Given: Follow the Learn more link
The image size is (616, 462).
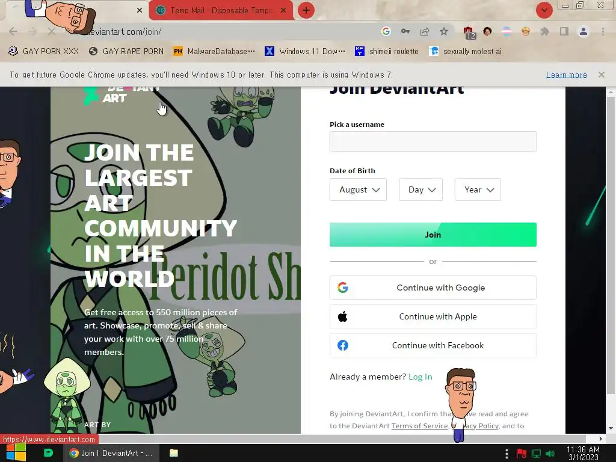Looking at the screenshot, I should point(566,75).
